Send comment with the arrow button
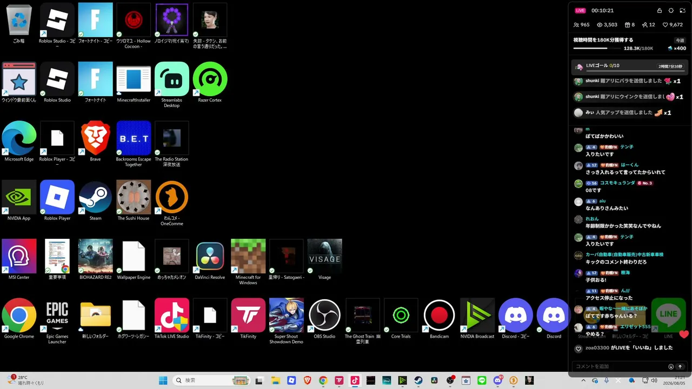Screen dimensions: 692x389 point(680,366)
